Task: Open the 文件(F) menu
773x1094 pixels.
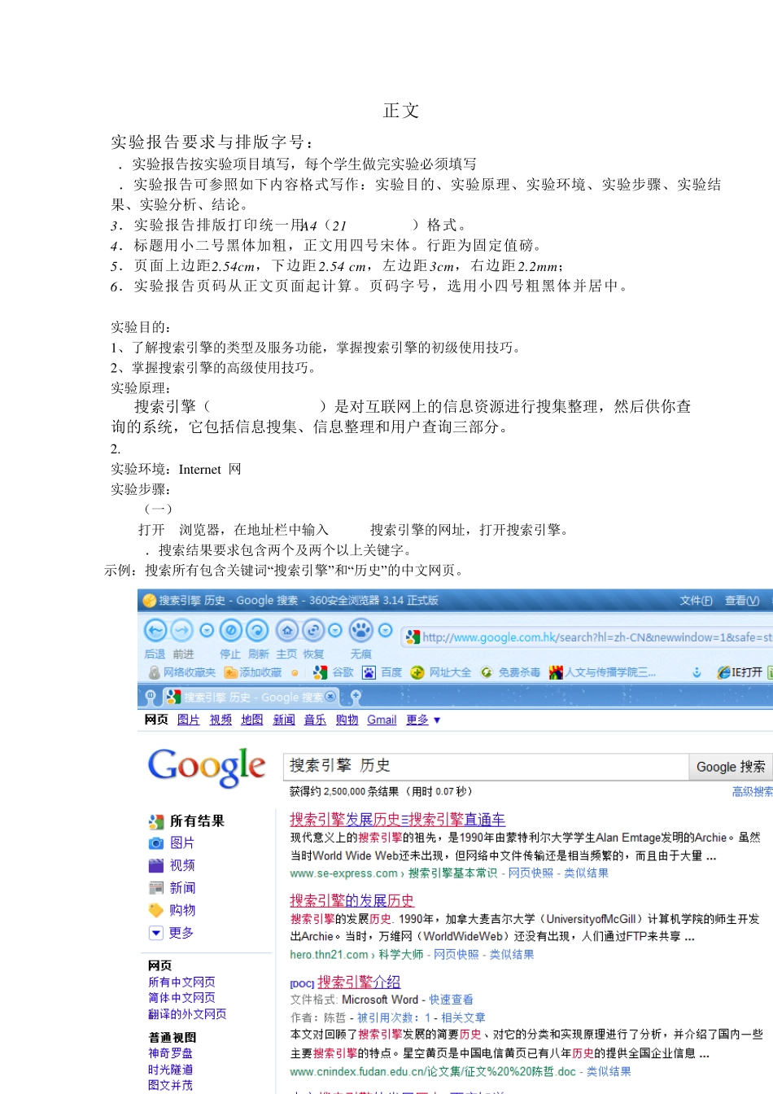Action: (x=696, y=601)
